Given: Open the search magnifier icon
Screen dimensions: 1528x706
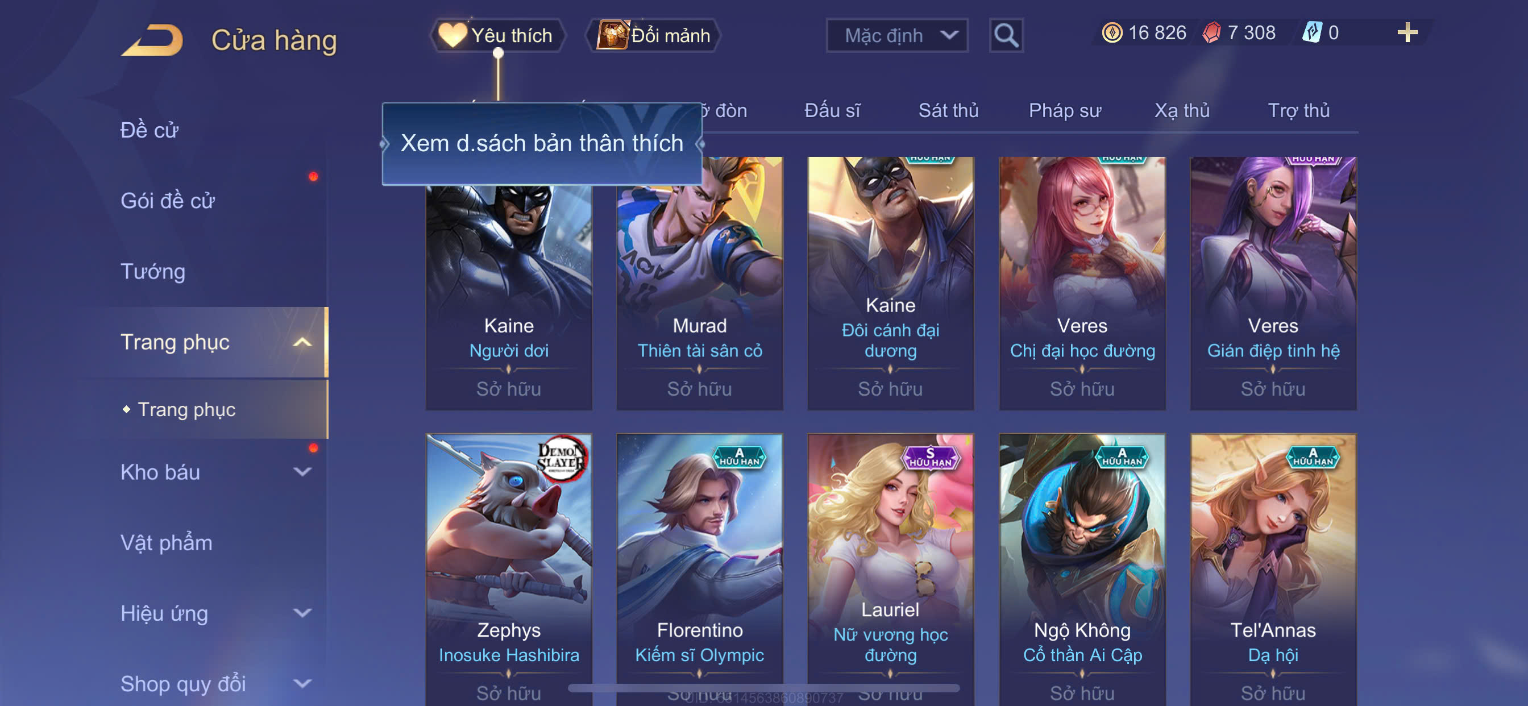Looking at the screenshot, I should click(x=1006, y=36).
